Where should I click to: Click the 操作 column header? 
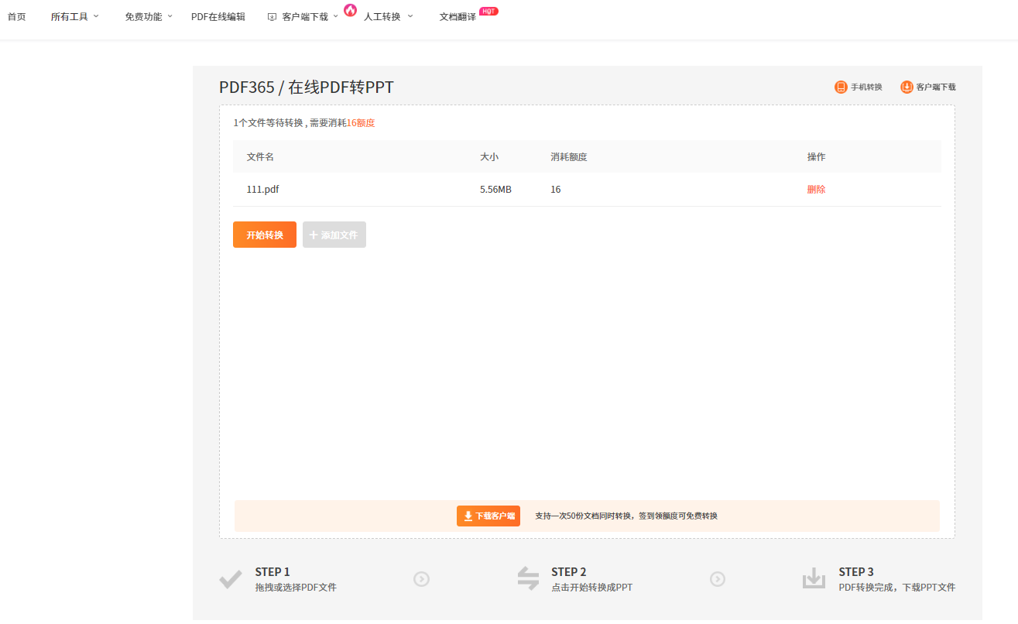816,156
